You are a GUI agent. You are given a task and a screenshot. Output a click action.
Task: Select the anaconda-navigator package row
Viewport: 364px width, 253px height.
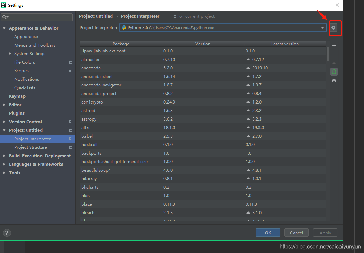coord(203,85)
